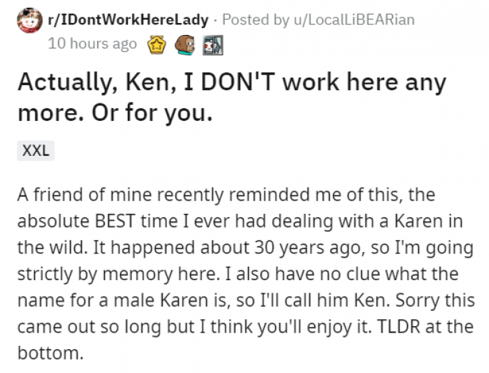Click the '10 hours ago' timestamp
Screen dimensions: 489x373
tap(92, 43)
